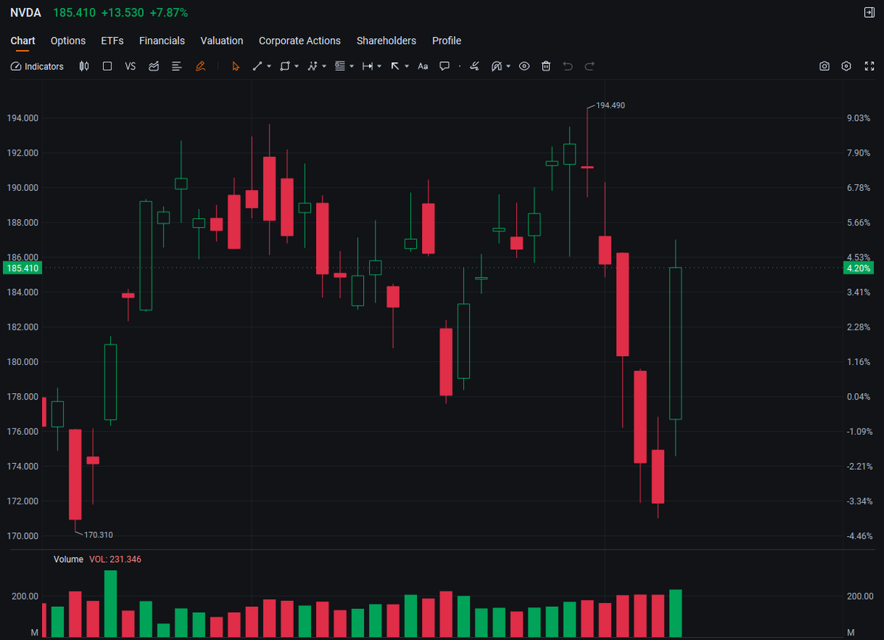Add a comment bubble note

(444, 66)
